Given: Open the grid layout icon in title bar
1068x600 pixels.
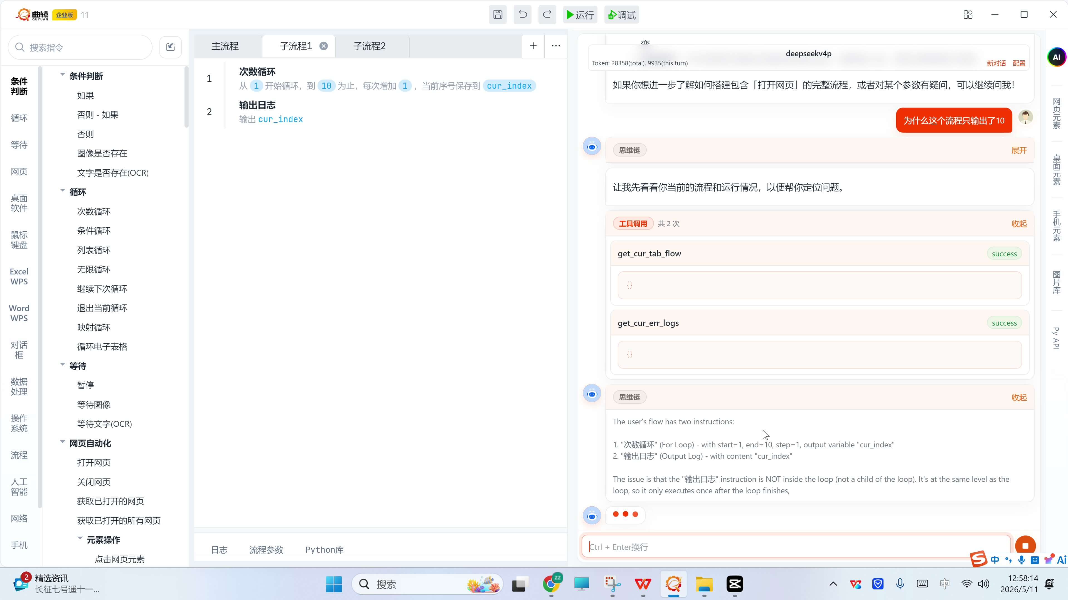Looking at the screenshot, I should tap(968, 15).
